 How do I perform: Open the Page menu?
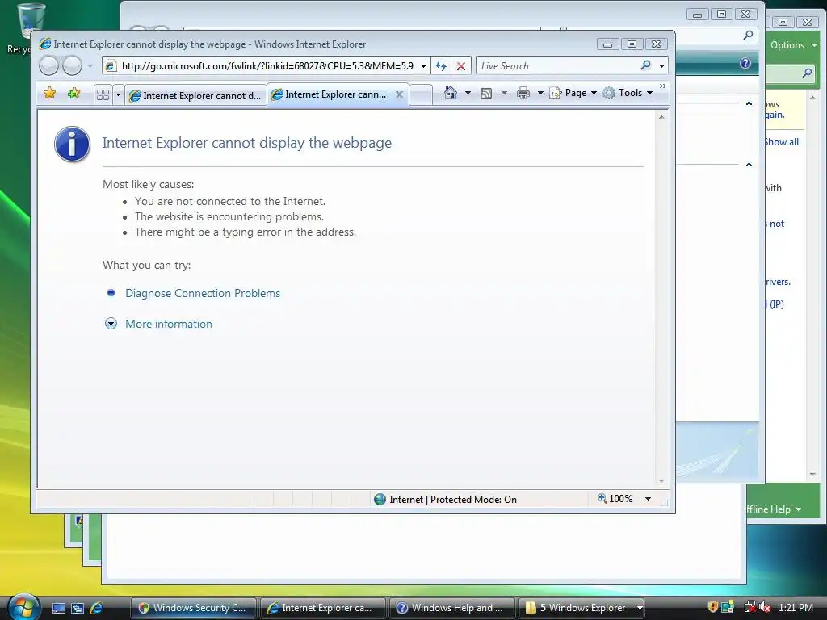coord(573,93)
